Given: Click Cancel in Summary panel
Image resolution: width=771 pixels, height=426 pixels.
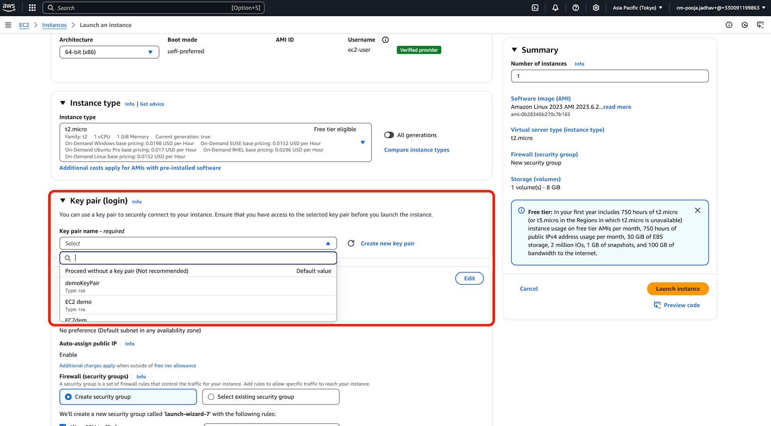Looking at the screenshot, I should [x=529, y=289].
